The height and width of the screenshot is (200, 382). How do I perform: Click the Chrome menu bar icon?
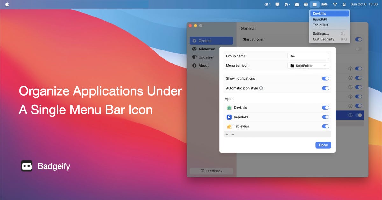[x=306, y=4]
